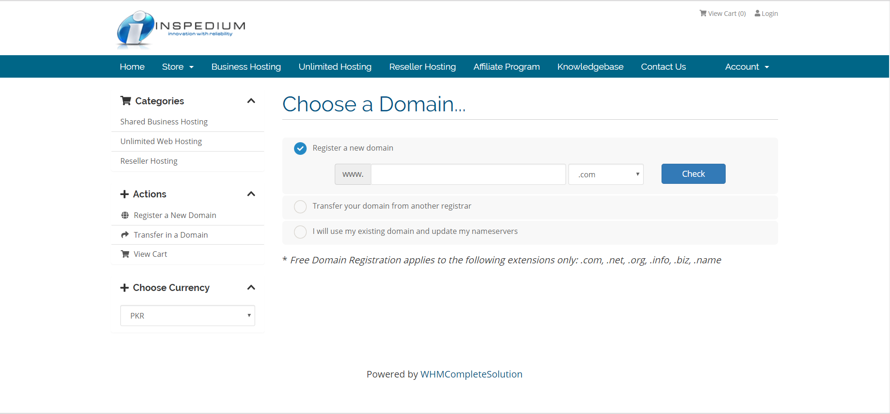Open the Account menu in navigation bar

(x=746, y=67)
